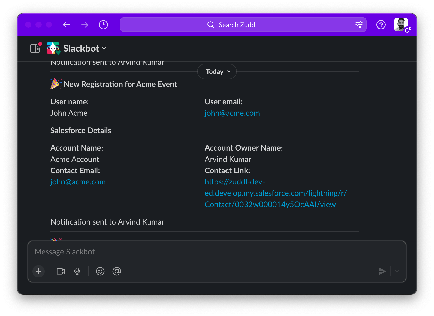Expand the Today date dropdown
This screenshot has width=434, height=316.
pos(217,72)
